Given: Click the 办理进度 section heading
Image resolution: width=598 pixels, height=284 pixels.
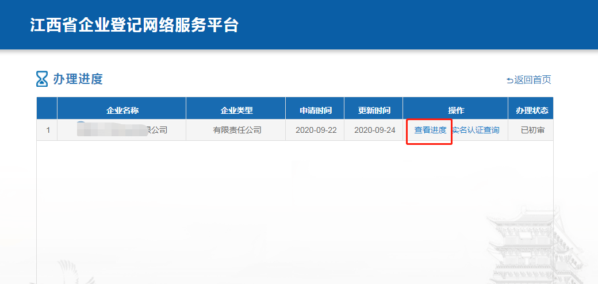Looking at the screenshot, I should [x=78, y=79].
